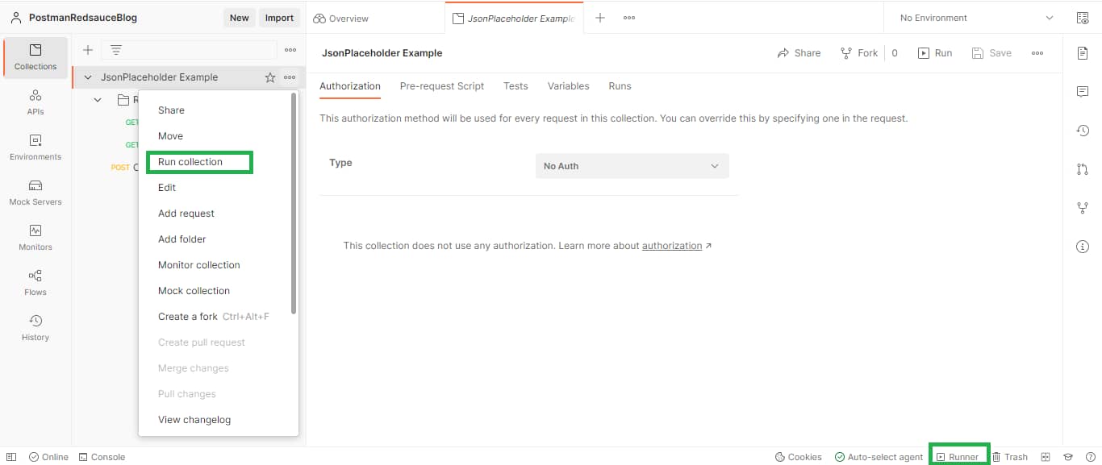
Task: Open the Changelog history icon in right sidebar
Action: click(1083, 131)
